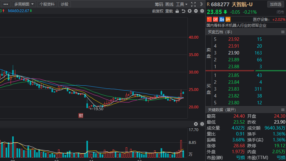Click the fullscreen expand icon
The width and height of the screenshot is (286, 161).
193,4
